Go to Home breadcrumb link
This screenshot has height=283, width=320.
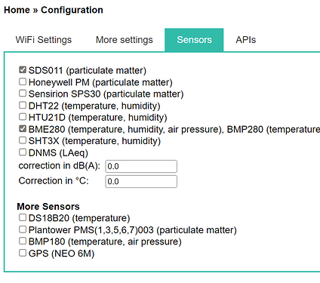[x=17, y=10]
